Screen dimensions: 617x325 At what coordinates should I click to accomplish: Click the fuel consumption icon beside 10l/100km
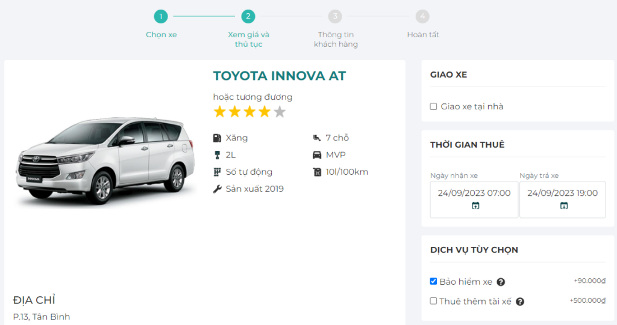[317, 172]
